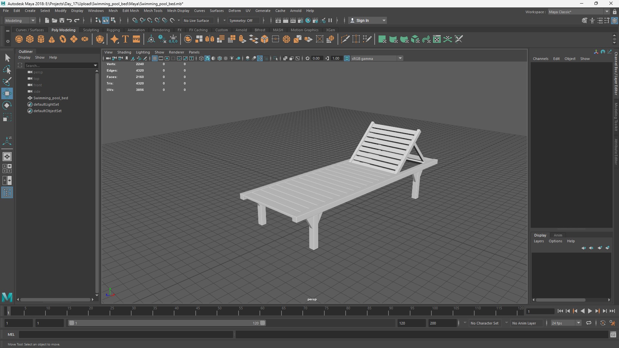Create a polygon sphere from shelf

click(19, 39)
